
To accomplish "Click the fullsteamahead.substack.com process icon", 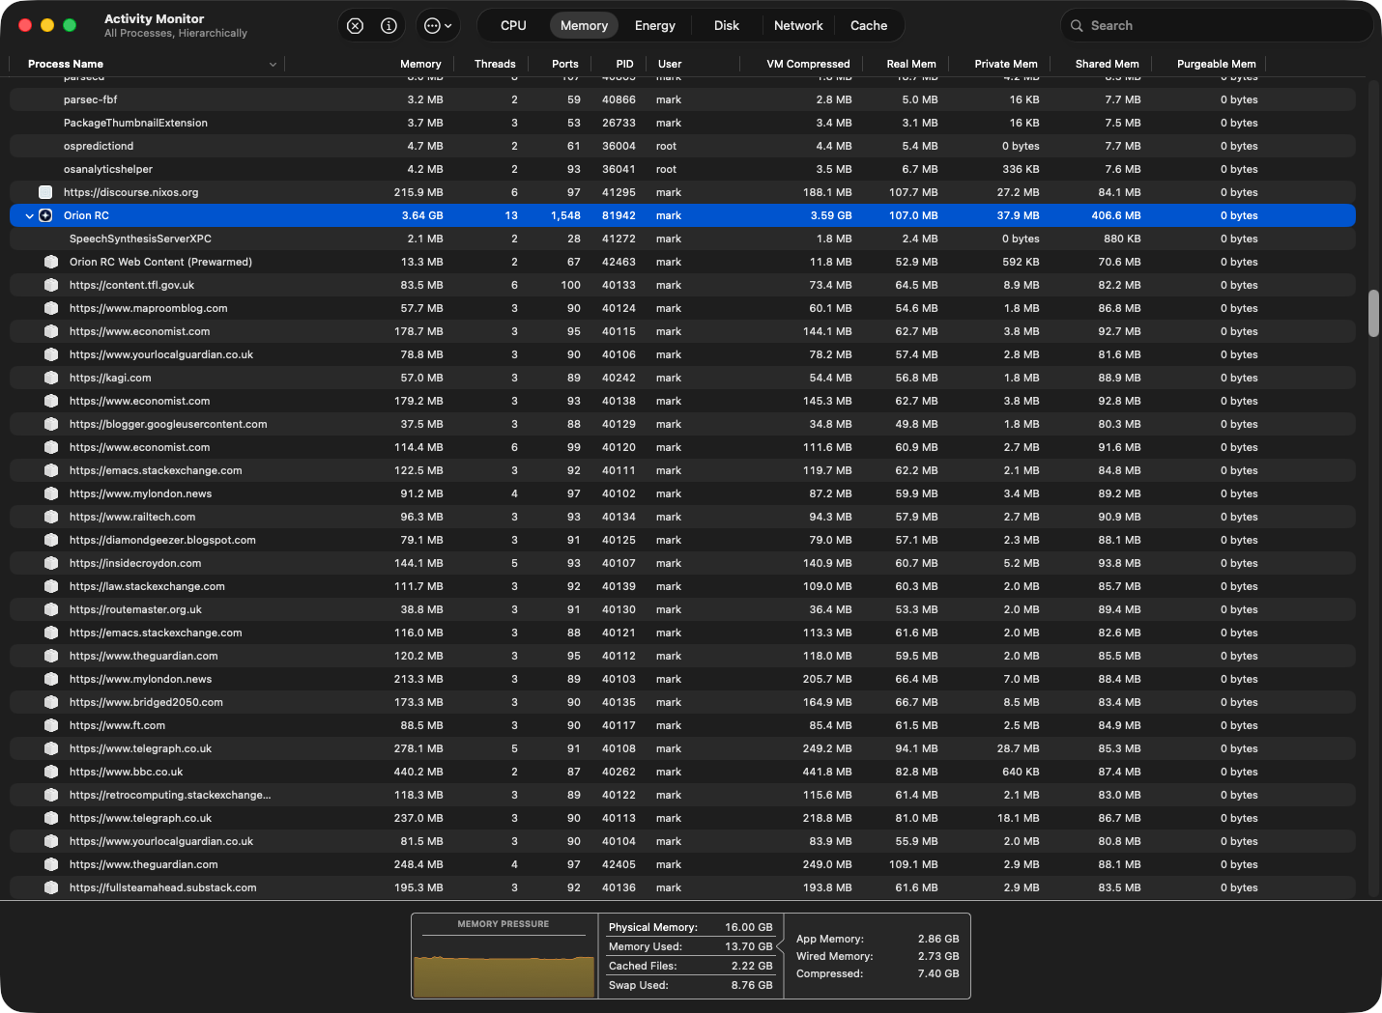I will click(51, 887).
